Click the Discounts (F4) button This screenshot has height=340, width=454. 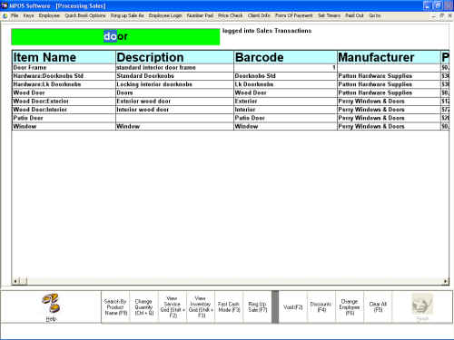click(x=321, y=307)
